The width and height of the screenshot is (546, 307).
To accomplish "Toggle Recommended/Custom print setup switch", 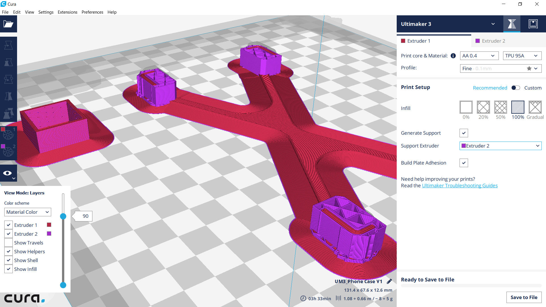I will (x=516, y=88).
